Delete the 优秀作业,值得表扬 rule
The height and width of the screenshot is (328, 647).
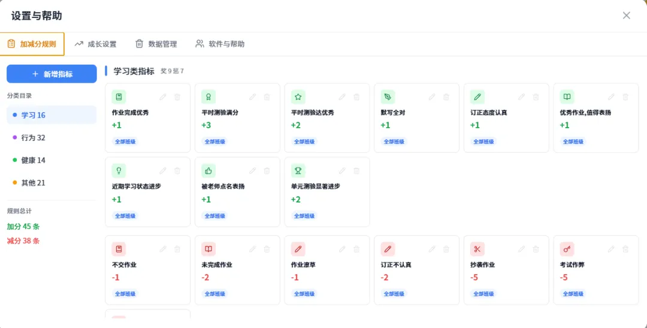click(x=625, y=97)
